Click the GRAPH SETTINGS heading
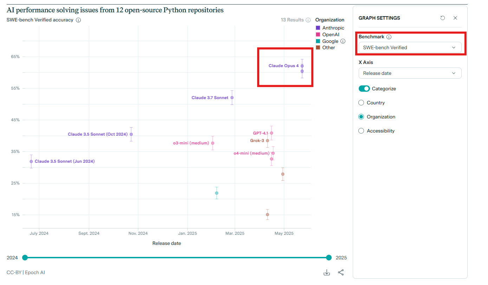The height and width of the screenshot is (285, 488). click(x=379, y=18)
